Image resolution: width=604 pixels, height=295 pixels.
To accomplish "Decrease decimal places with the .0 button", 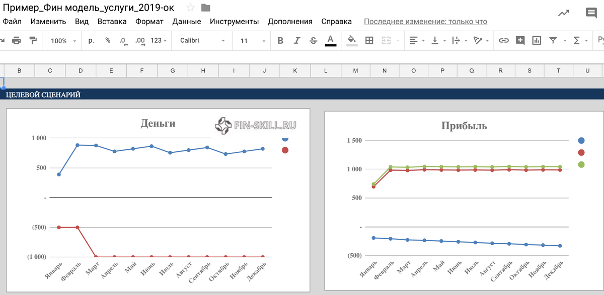I will tap(123, 41).
